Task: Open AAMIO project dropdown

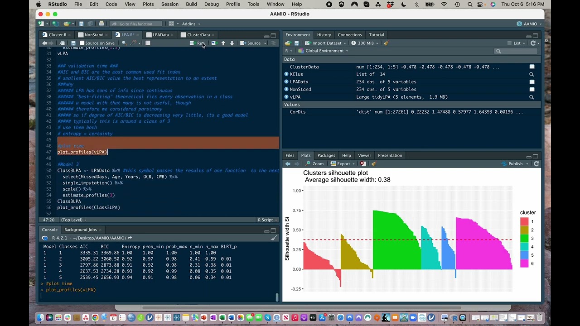Action: tap(530, 24)
